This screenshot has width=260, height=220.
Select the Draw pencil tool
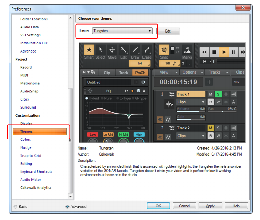135,50
